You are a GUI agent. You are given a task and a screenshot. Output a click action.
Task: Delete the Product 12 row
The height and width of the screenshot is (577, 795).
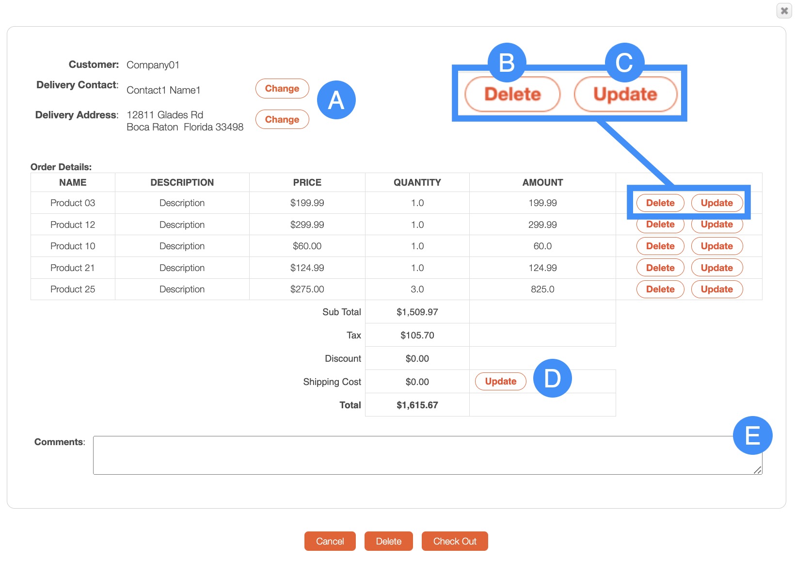[x=660, y=225]
